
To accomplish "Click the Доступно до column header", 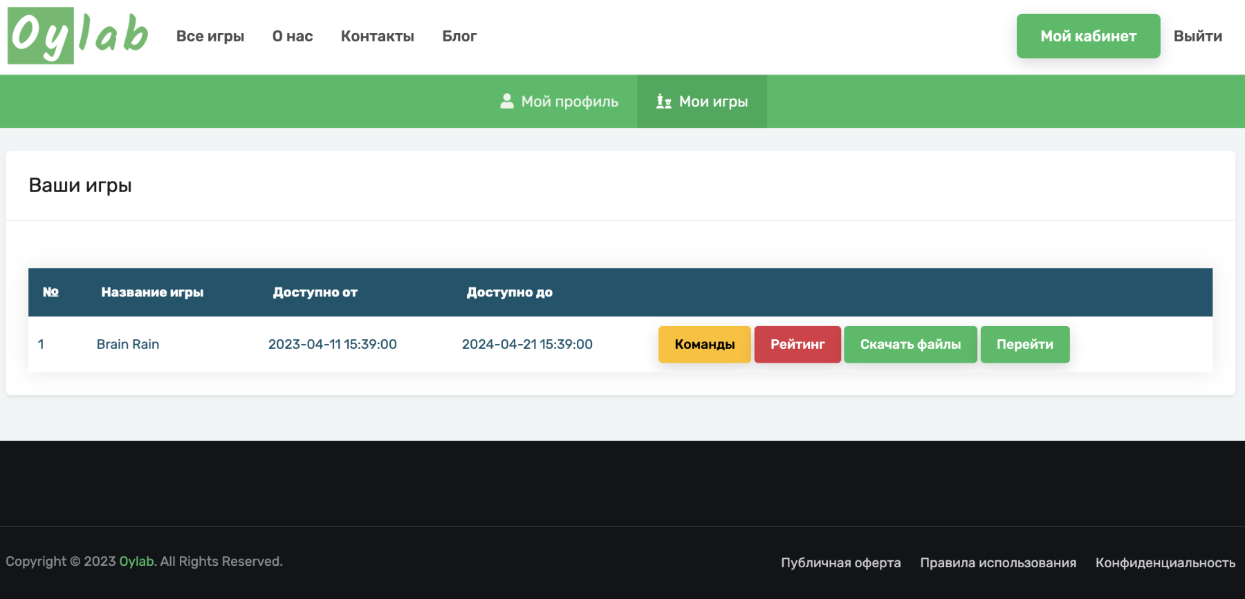I will coord(510,292).
